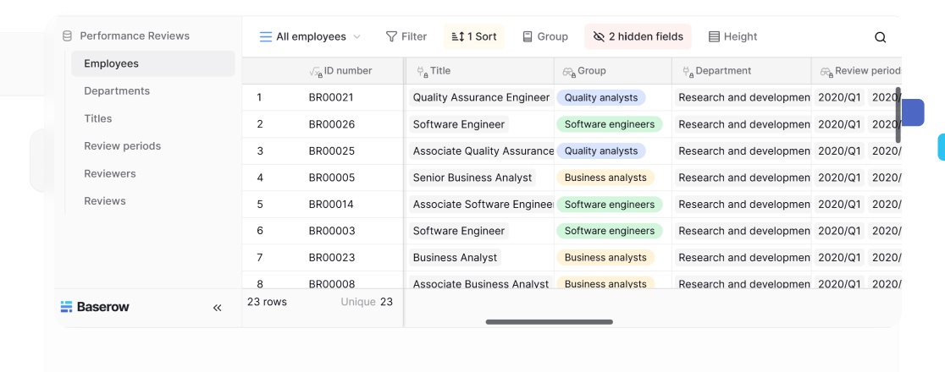
Task: Click Business analysts tag in row 7
Action: [x=605, y=258]
